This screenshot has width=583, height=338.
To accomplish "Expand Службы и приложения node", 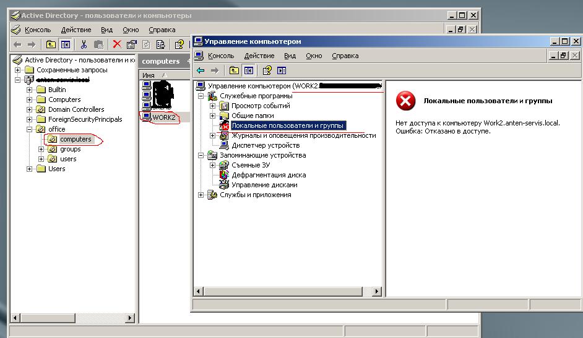I will [201, 195].
